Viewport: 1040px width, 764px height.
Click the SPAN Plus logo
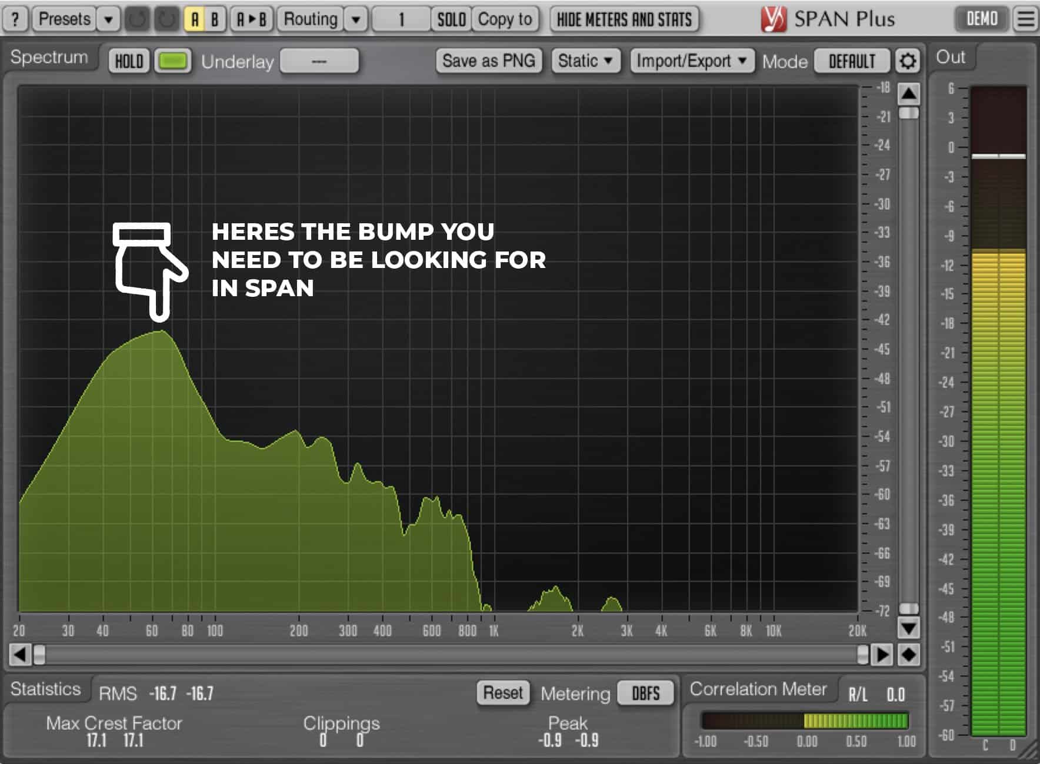click(828, 19)
